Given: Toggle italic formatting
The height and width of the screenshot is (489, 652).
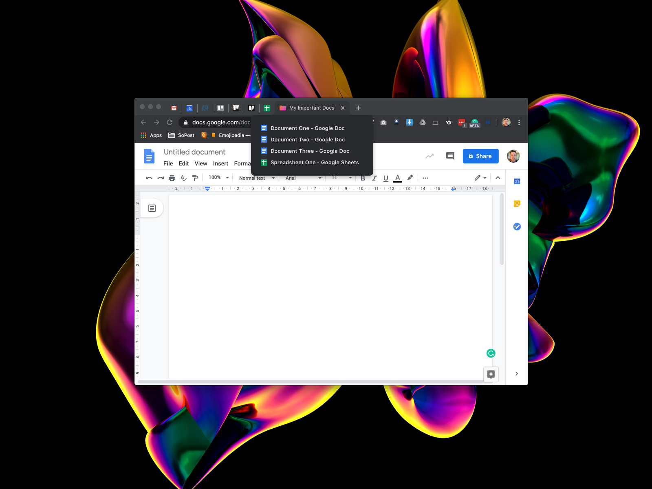Looking at the screenshot, I should pyautogui.click(x=374, y=178).
